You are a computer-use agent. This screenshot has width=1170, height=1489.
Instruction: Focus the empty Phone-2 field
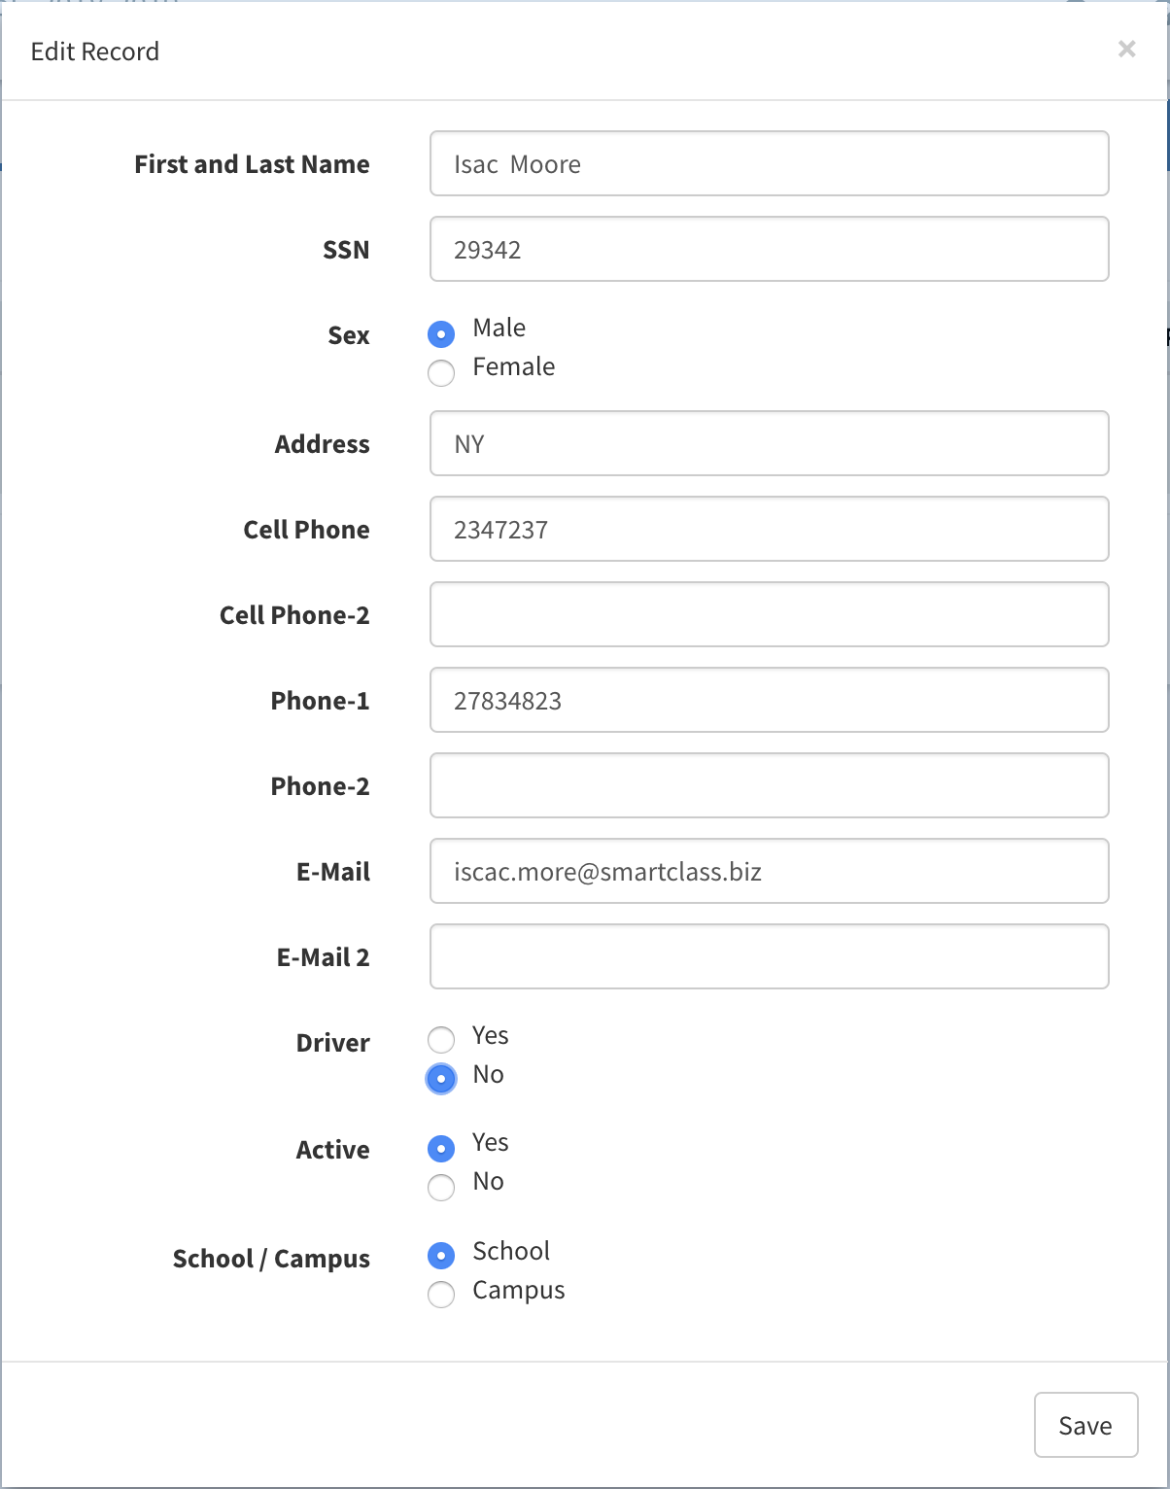point(770,785)
